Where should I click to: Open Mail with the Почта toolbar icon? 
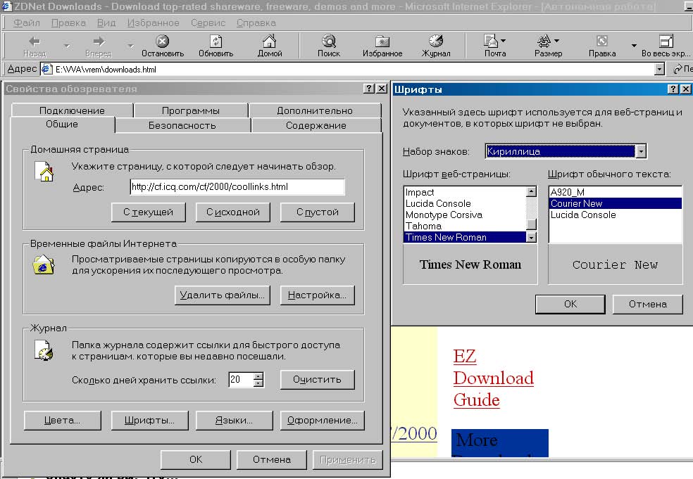tap(491, 41)
